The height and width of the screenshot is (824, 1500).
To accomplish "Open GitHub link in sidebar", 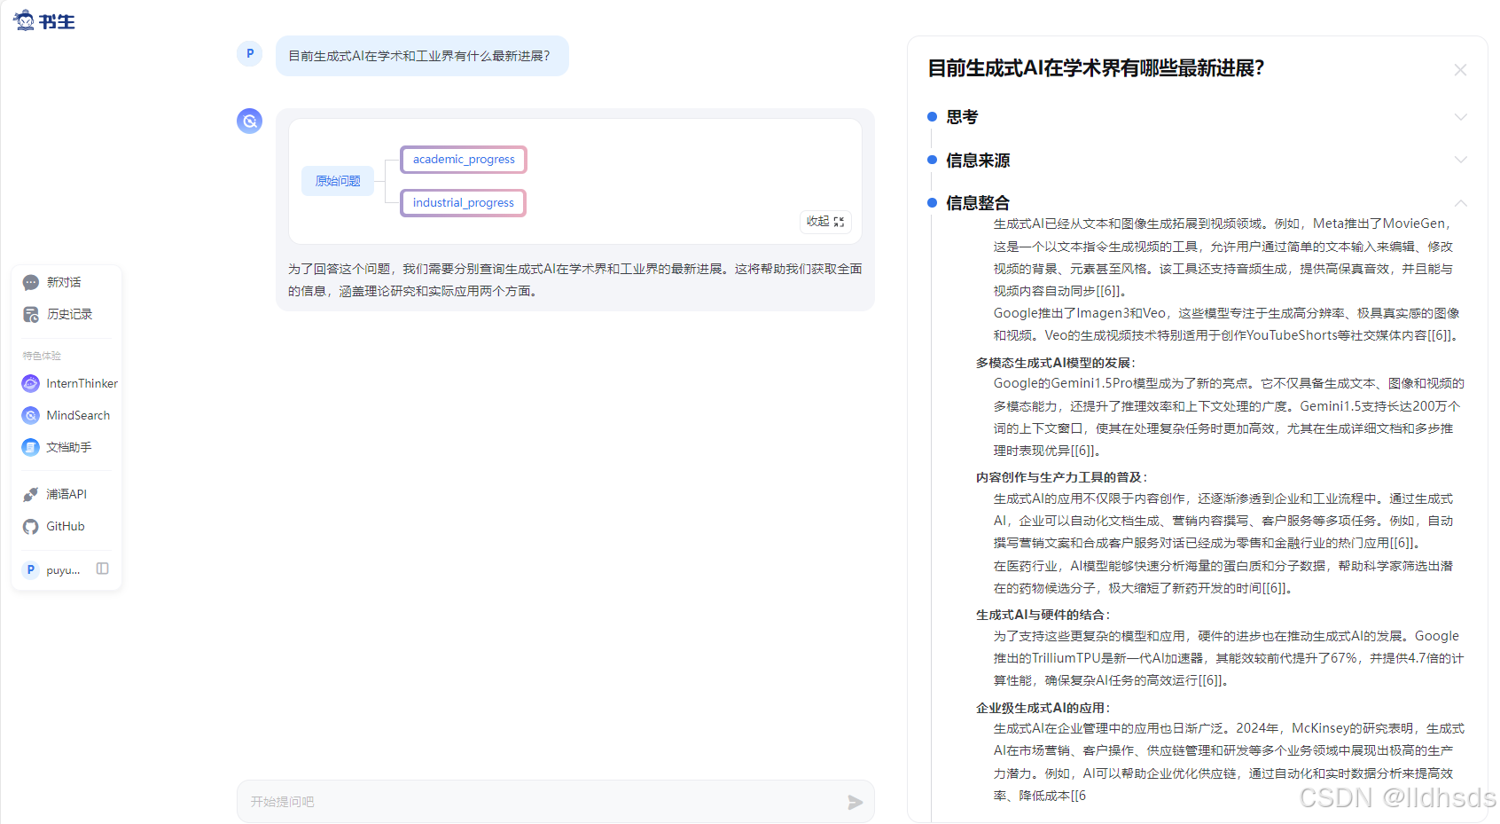I will coord(67,526).
